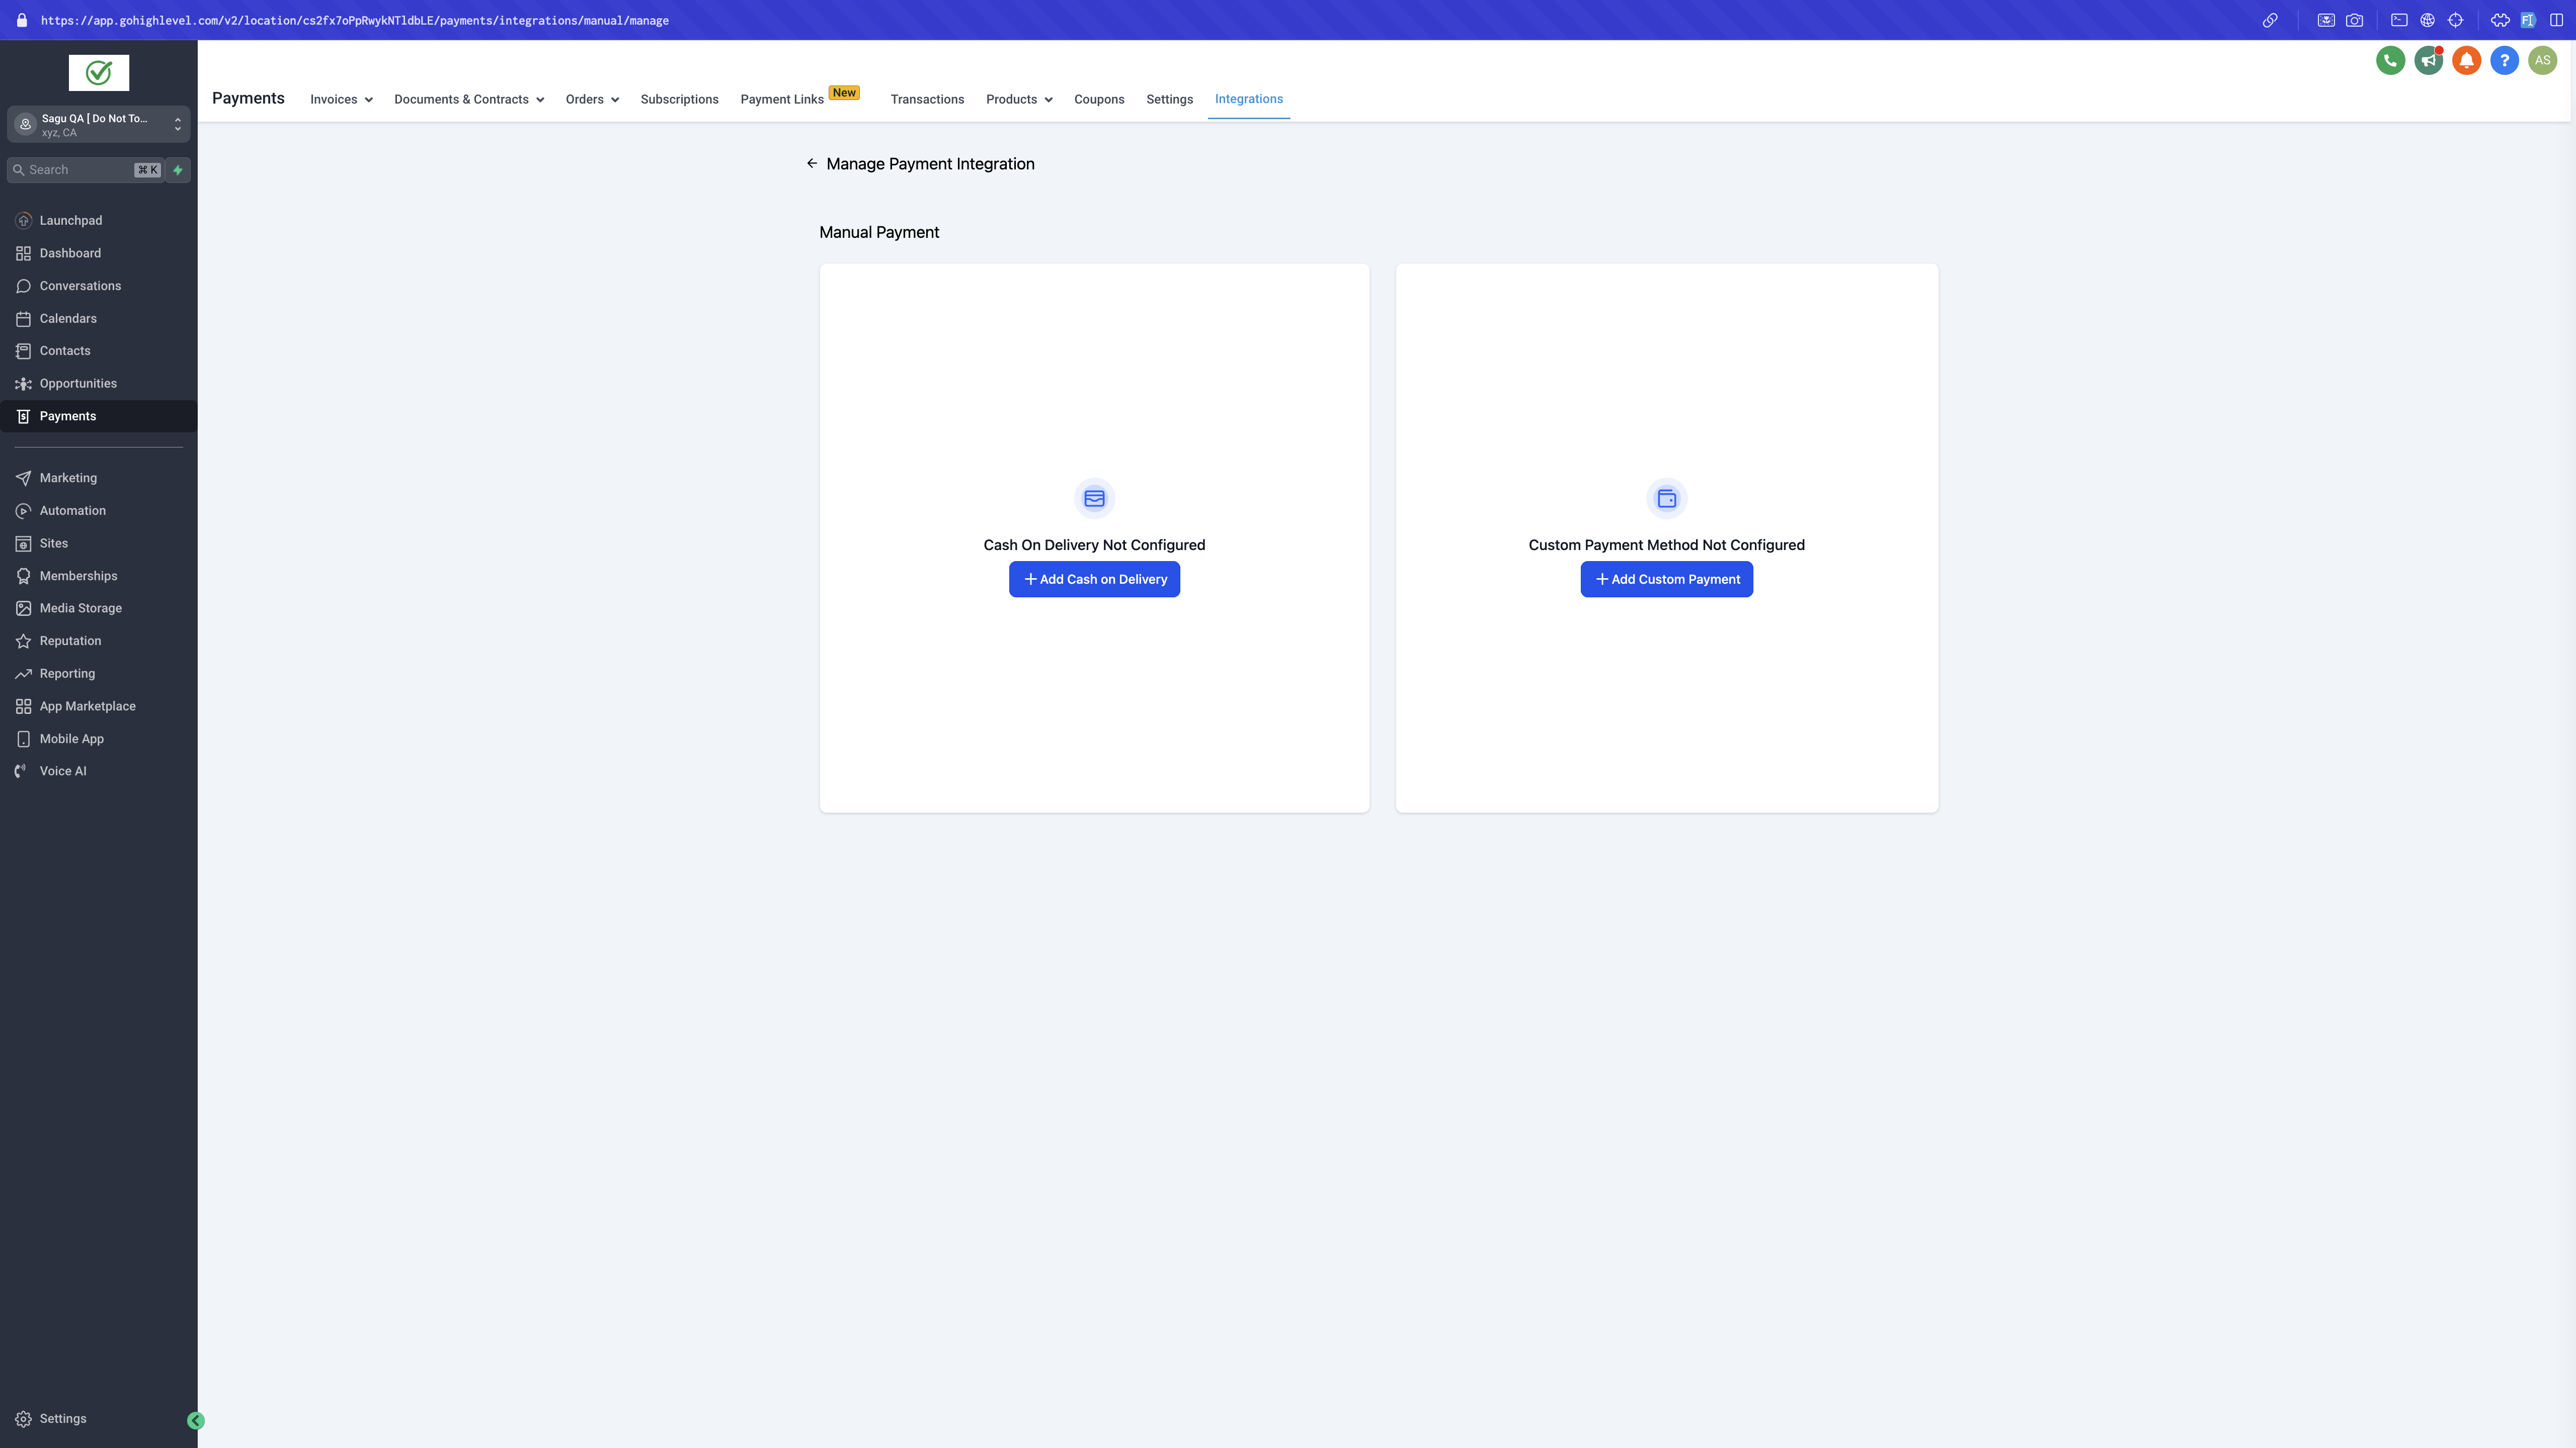Expand the Invoices dropdown
The width and height of the screenshot is (2576, 1448).
[x=341, y=99]
